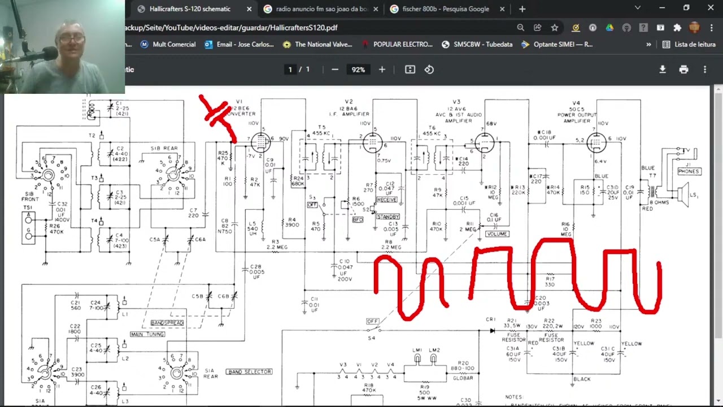Click the URL in the address bar
The image size is (723, 407).
(232, 28)
